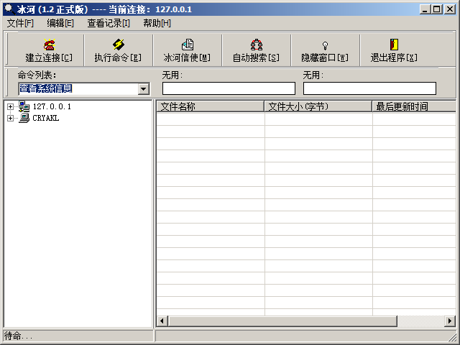460x345 pixels.
Task: Select the CRYAKL computer icon in tree
Action: [24, 118]
